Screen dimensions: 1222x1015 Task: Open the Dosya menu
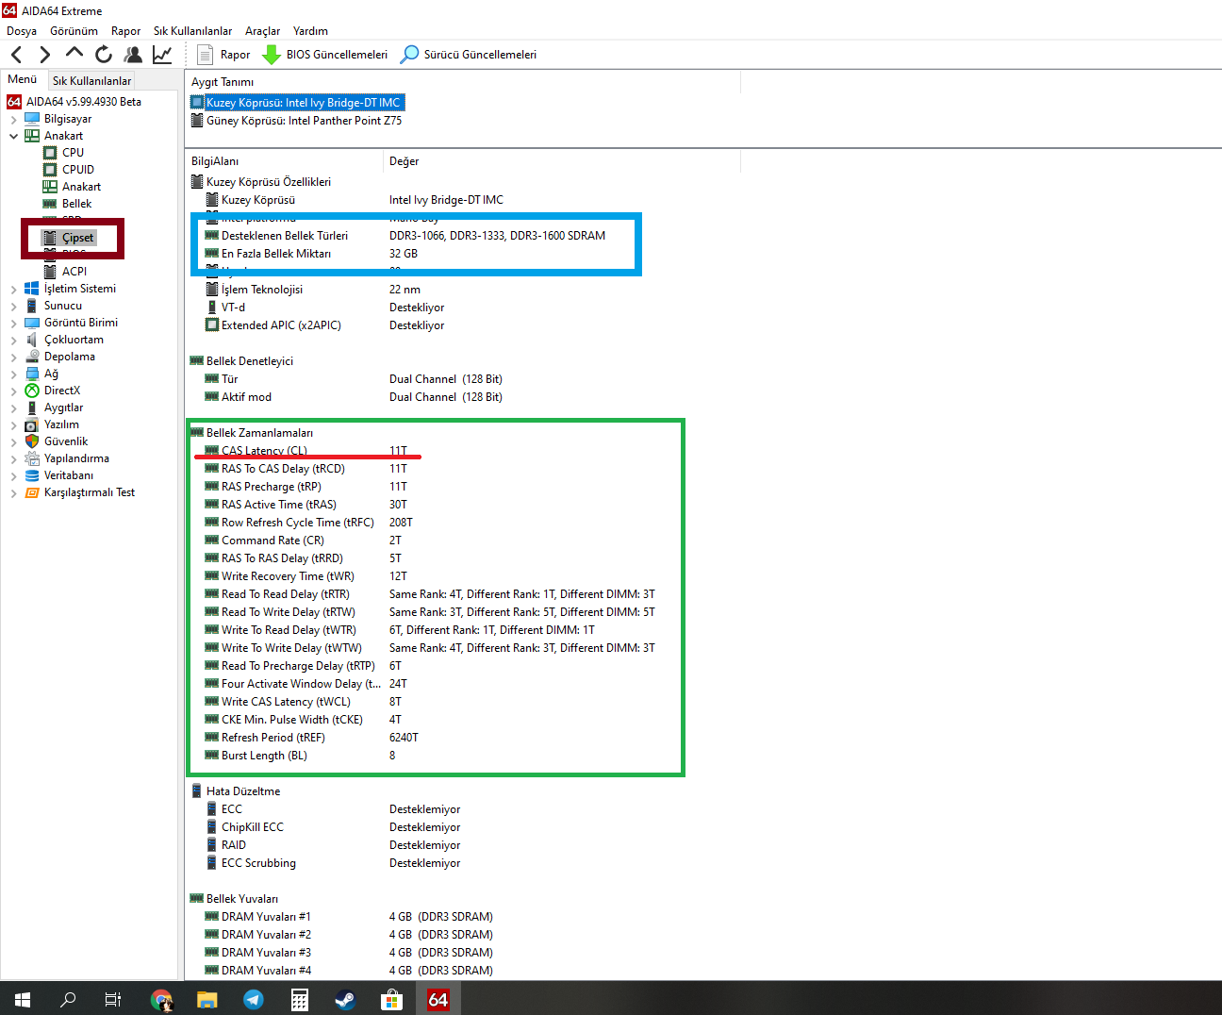22,31
